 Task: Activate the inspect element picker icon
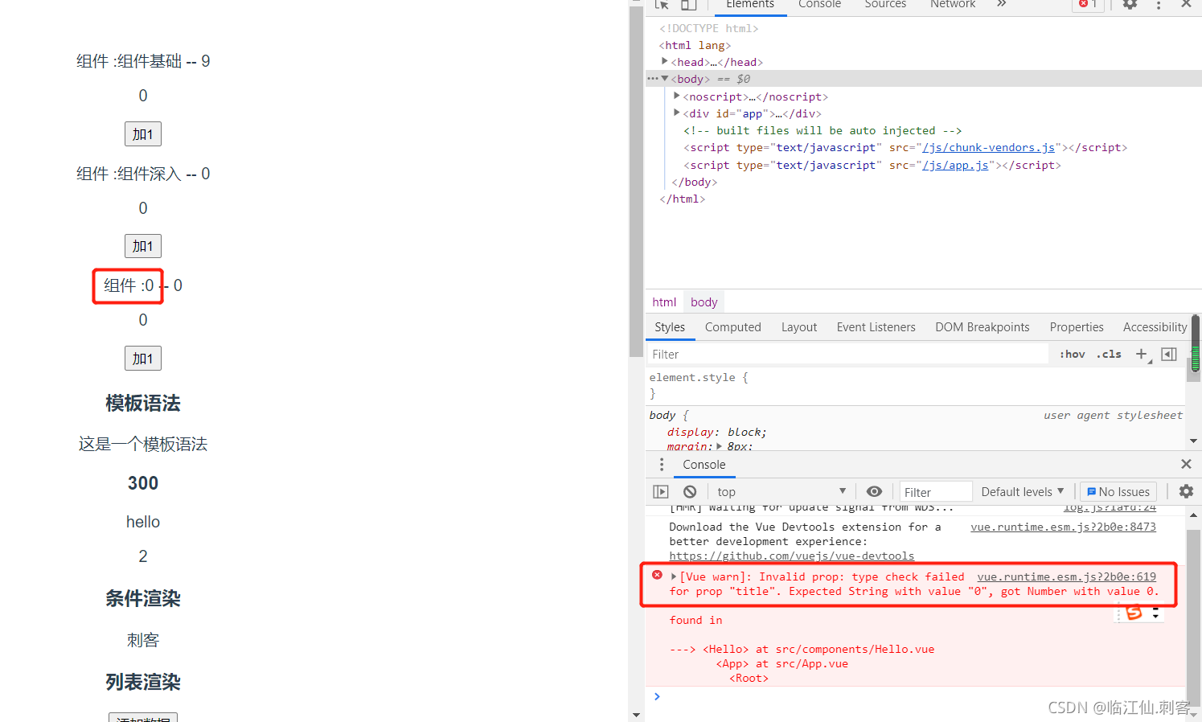[662, 4]
